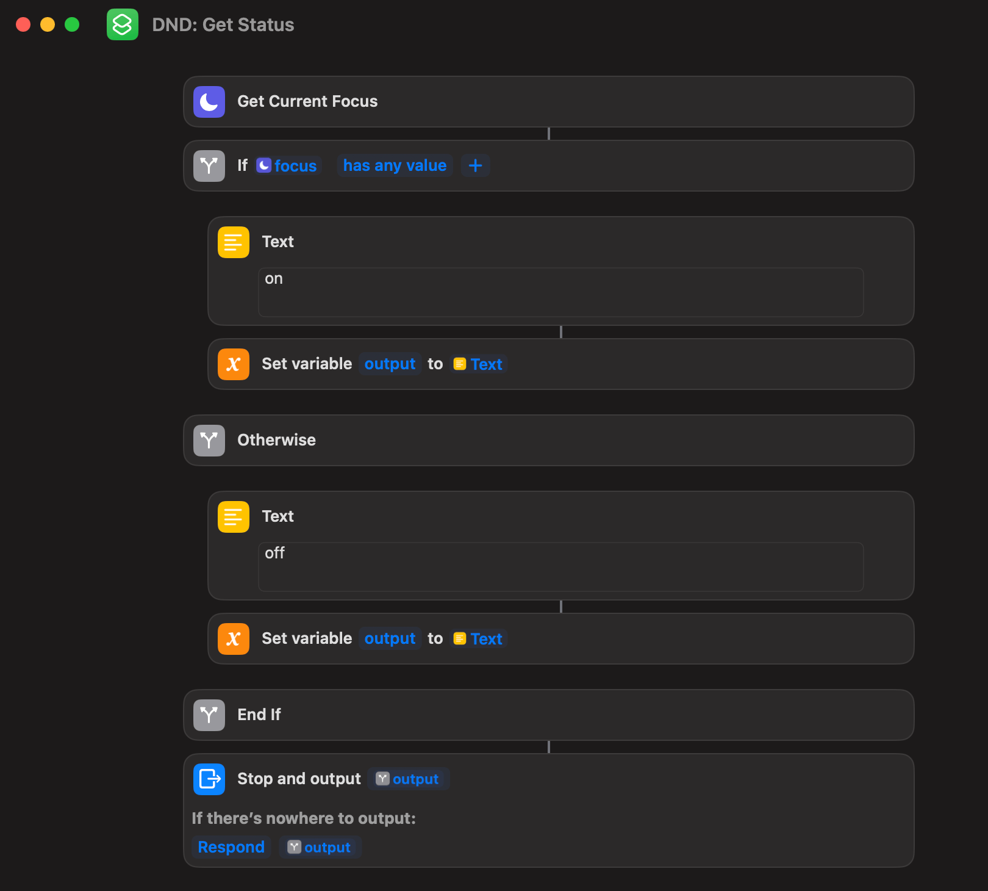This screenshot has height=891, width=988.
Task: Open the 'focus' variable token in the If action
Action: 288,166
